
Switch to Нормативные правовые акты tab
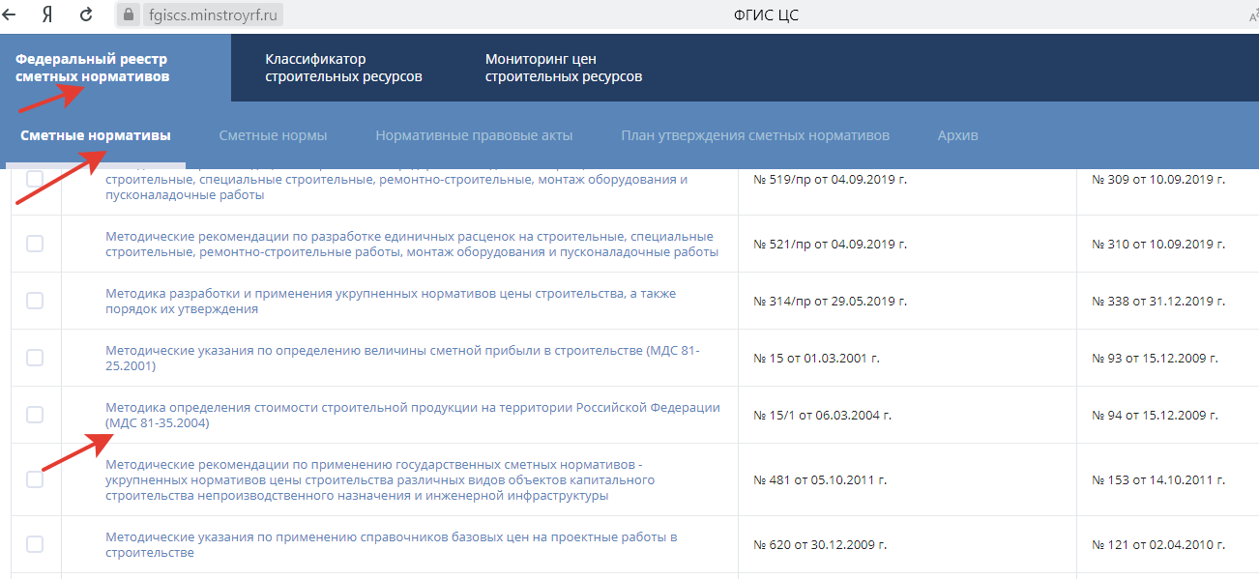474,135
